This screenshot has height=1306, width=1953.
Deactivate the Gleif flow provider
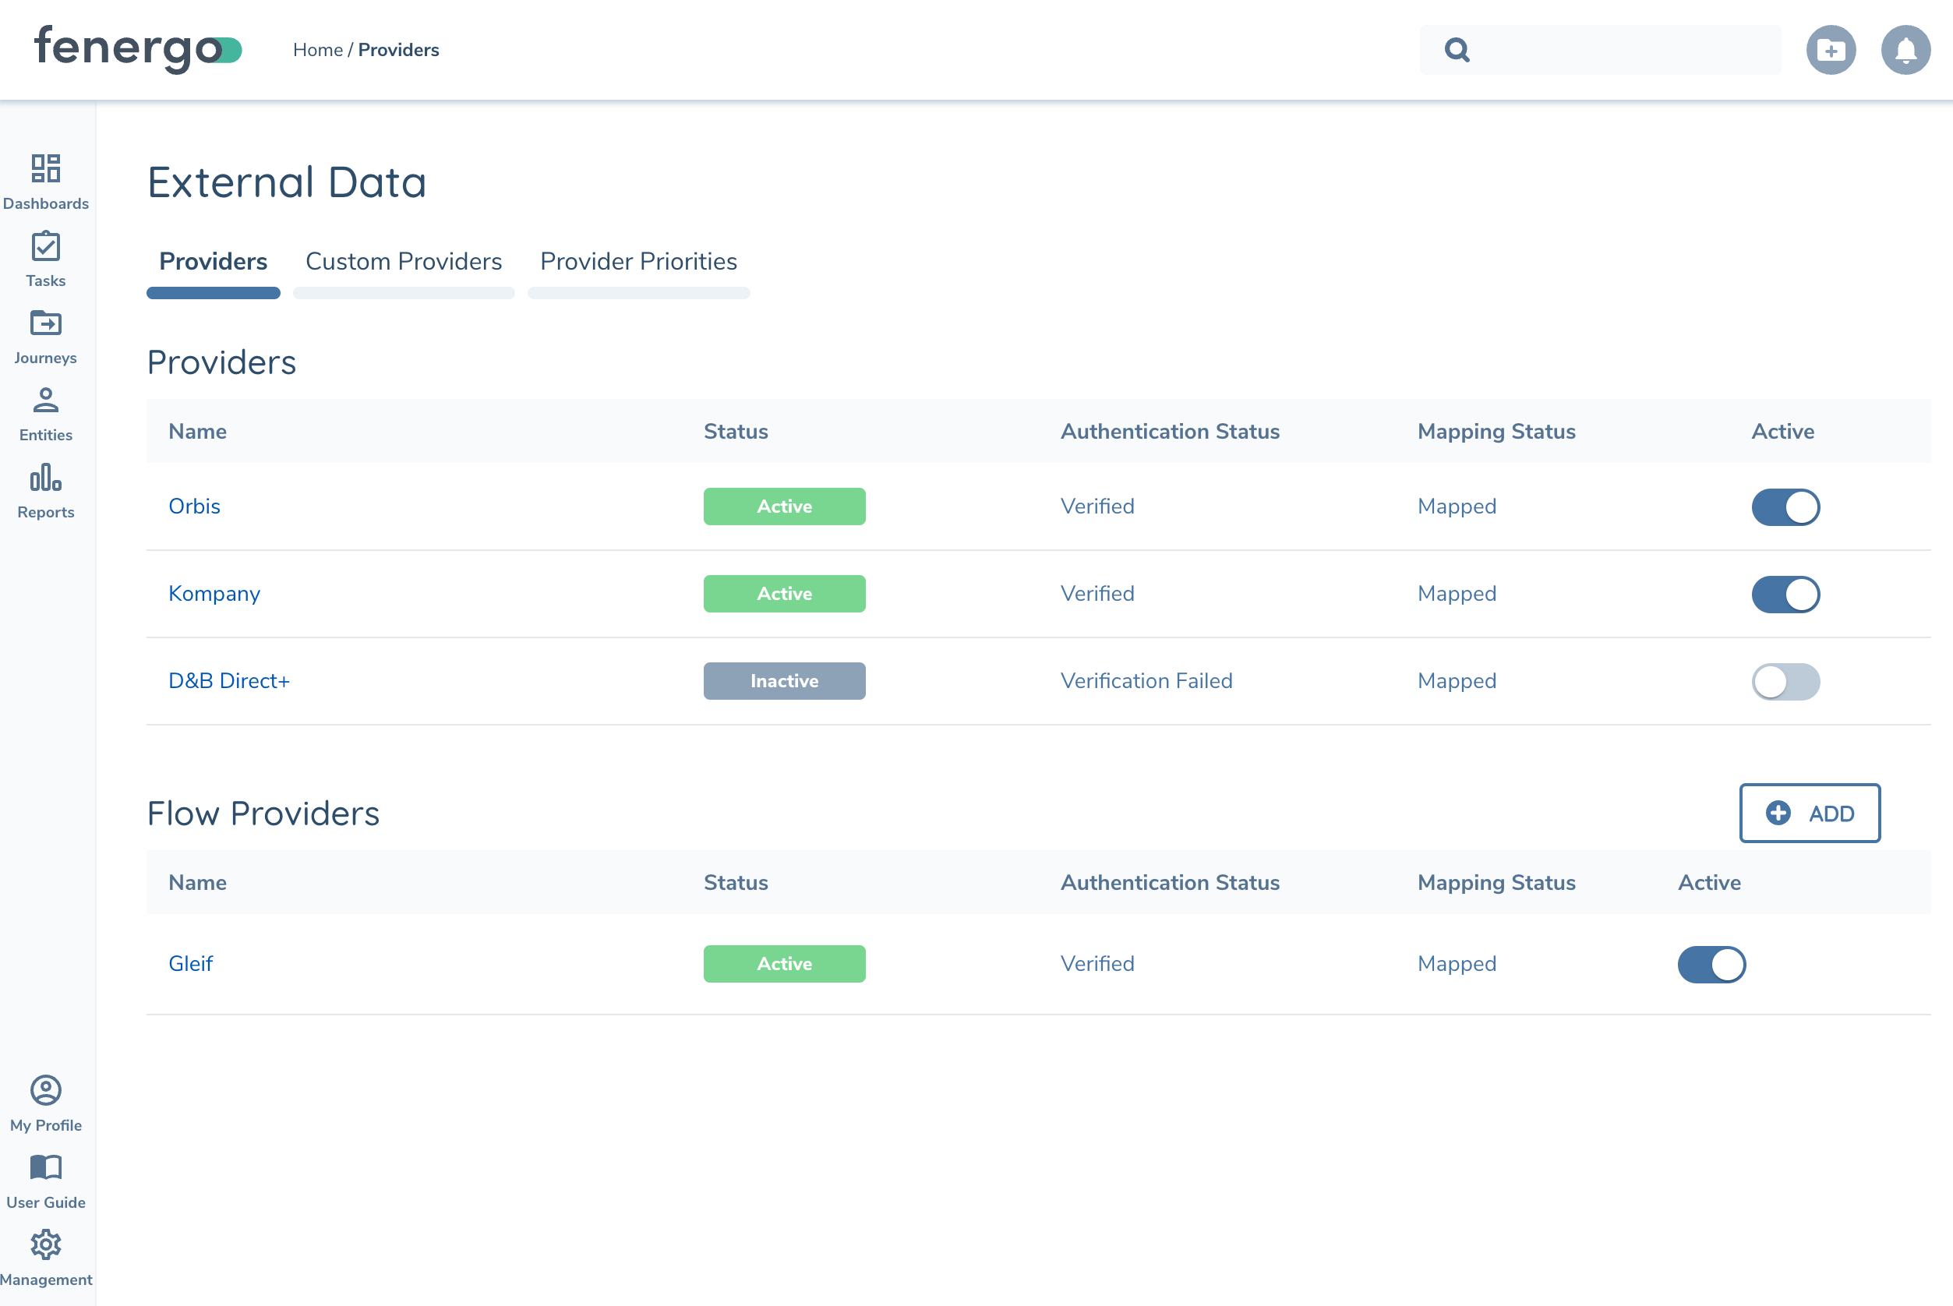pyautogui.click(x=1711, y=964)
